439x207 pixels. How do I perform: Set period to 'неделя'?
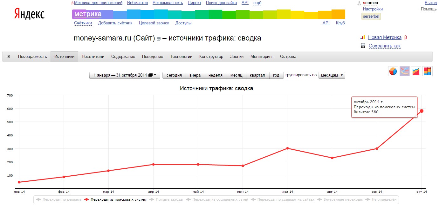(x=216, y=75)
